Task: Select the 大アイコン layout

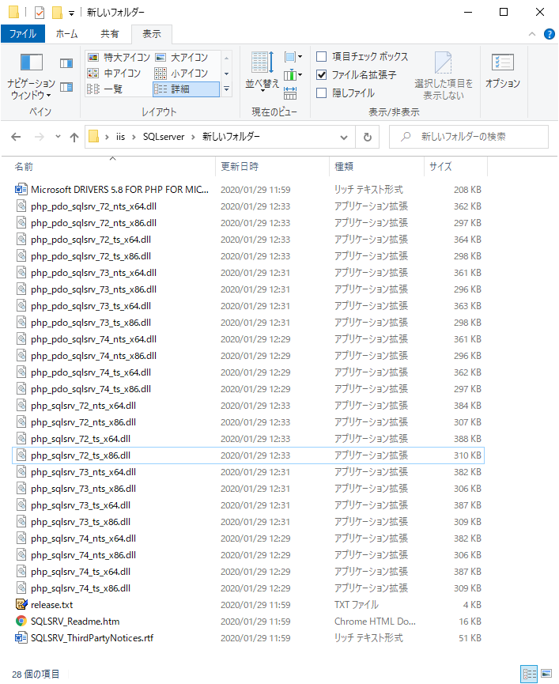Action: [x=182, y=57]
